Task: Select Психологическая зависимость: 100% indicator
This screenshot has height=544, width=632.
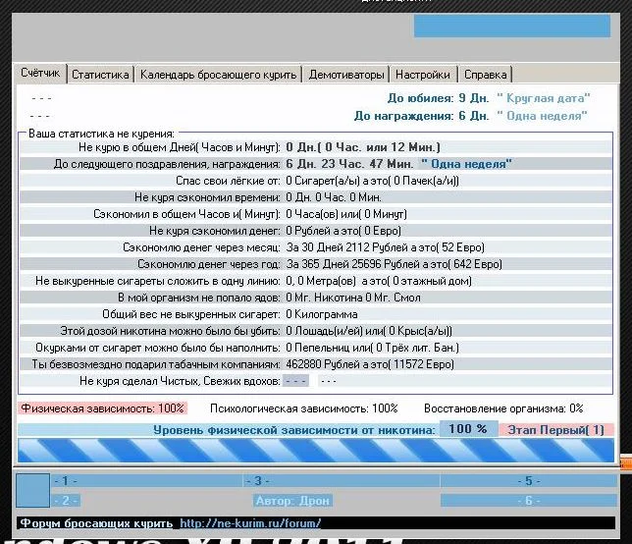Action: 304,408
